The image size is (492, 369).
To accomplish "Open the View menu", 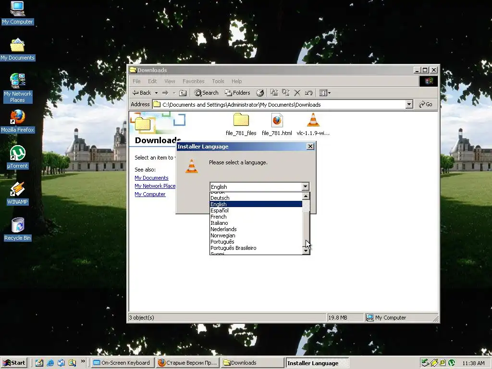I will click(x=170, y=81).
